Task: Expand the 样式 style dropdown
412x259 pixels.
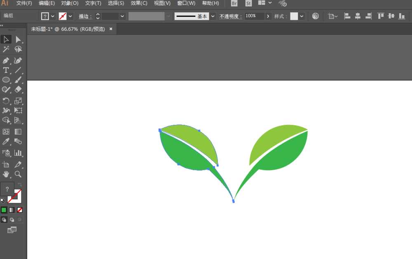Action: [x=301, y=16]
